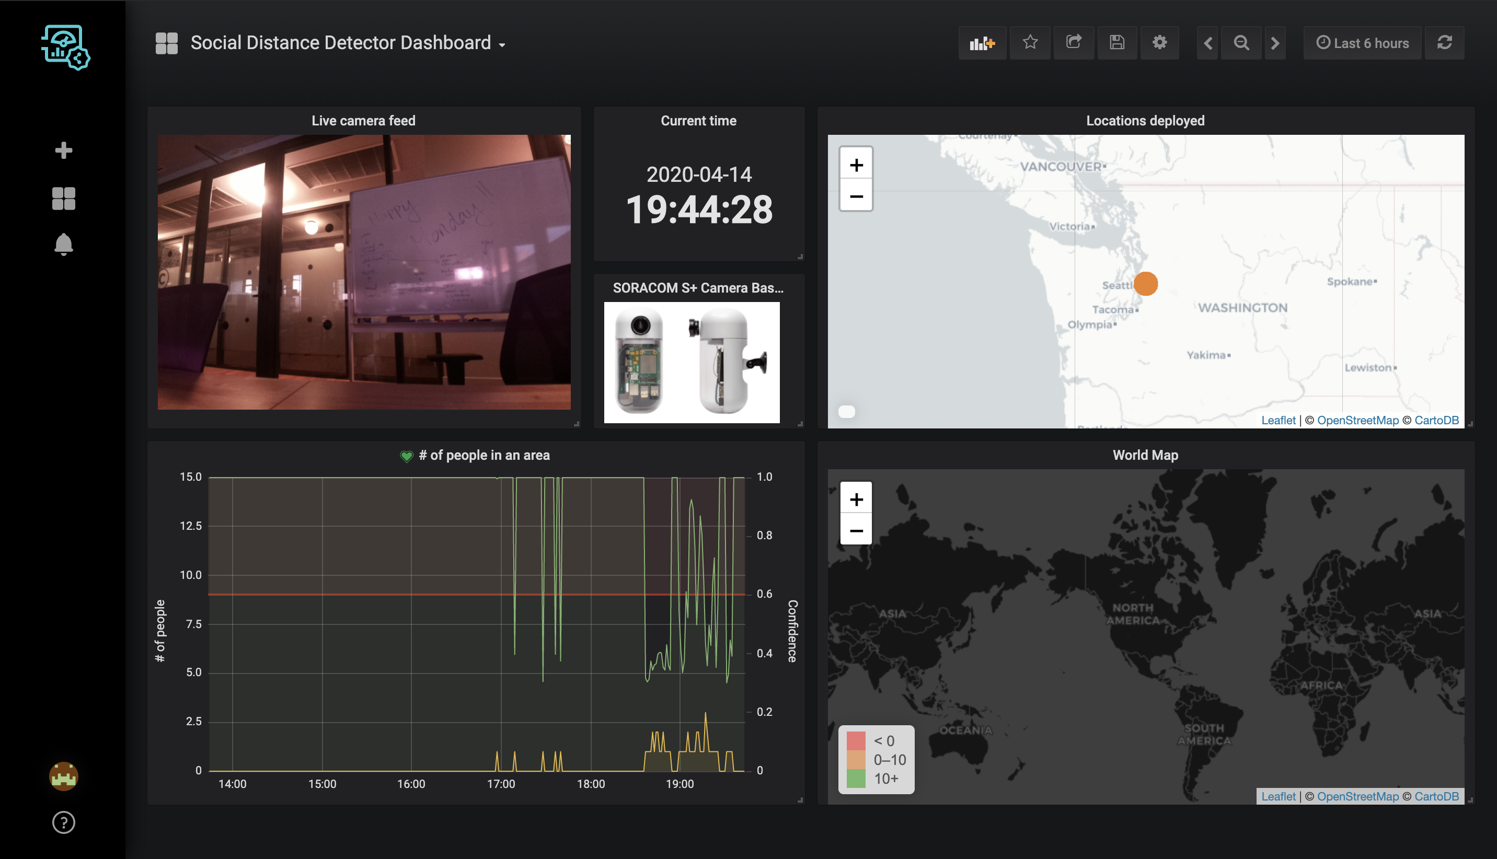Open the Share dashboard icon
The image size is (1497, 859).
1073,43
